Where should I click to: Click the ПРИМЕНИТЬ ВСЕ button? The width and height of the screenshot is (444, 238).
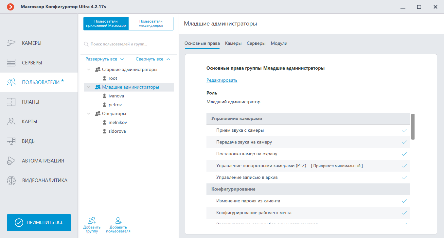tap(39, 222)
